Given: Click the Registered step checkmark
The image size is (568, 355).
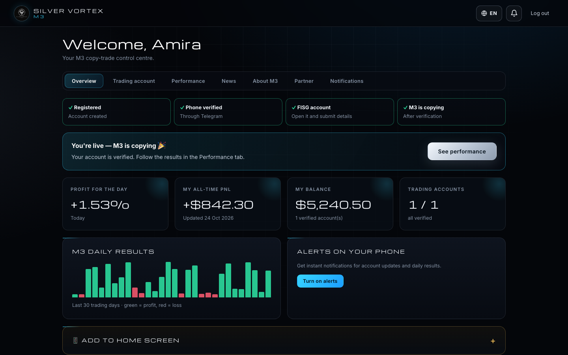Looking at the screenshot, I should pyautogui.click(x=71, y=108).
